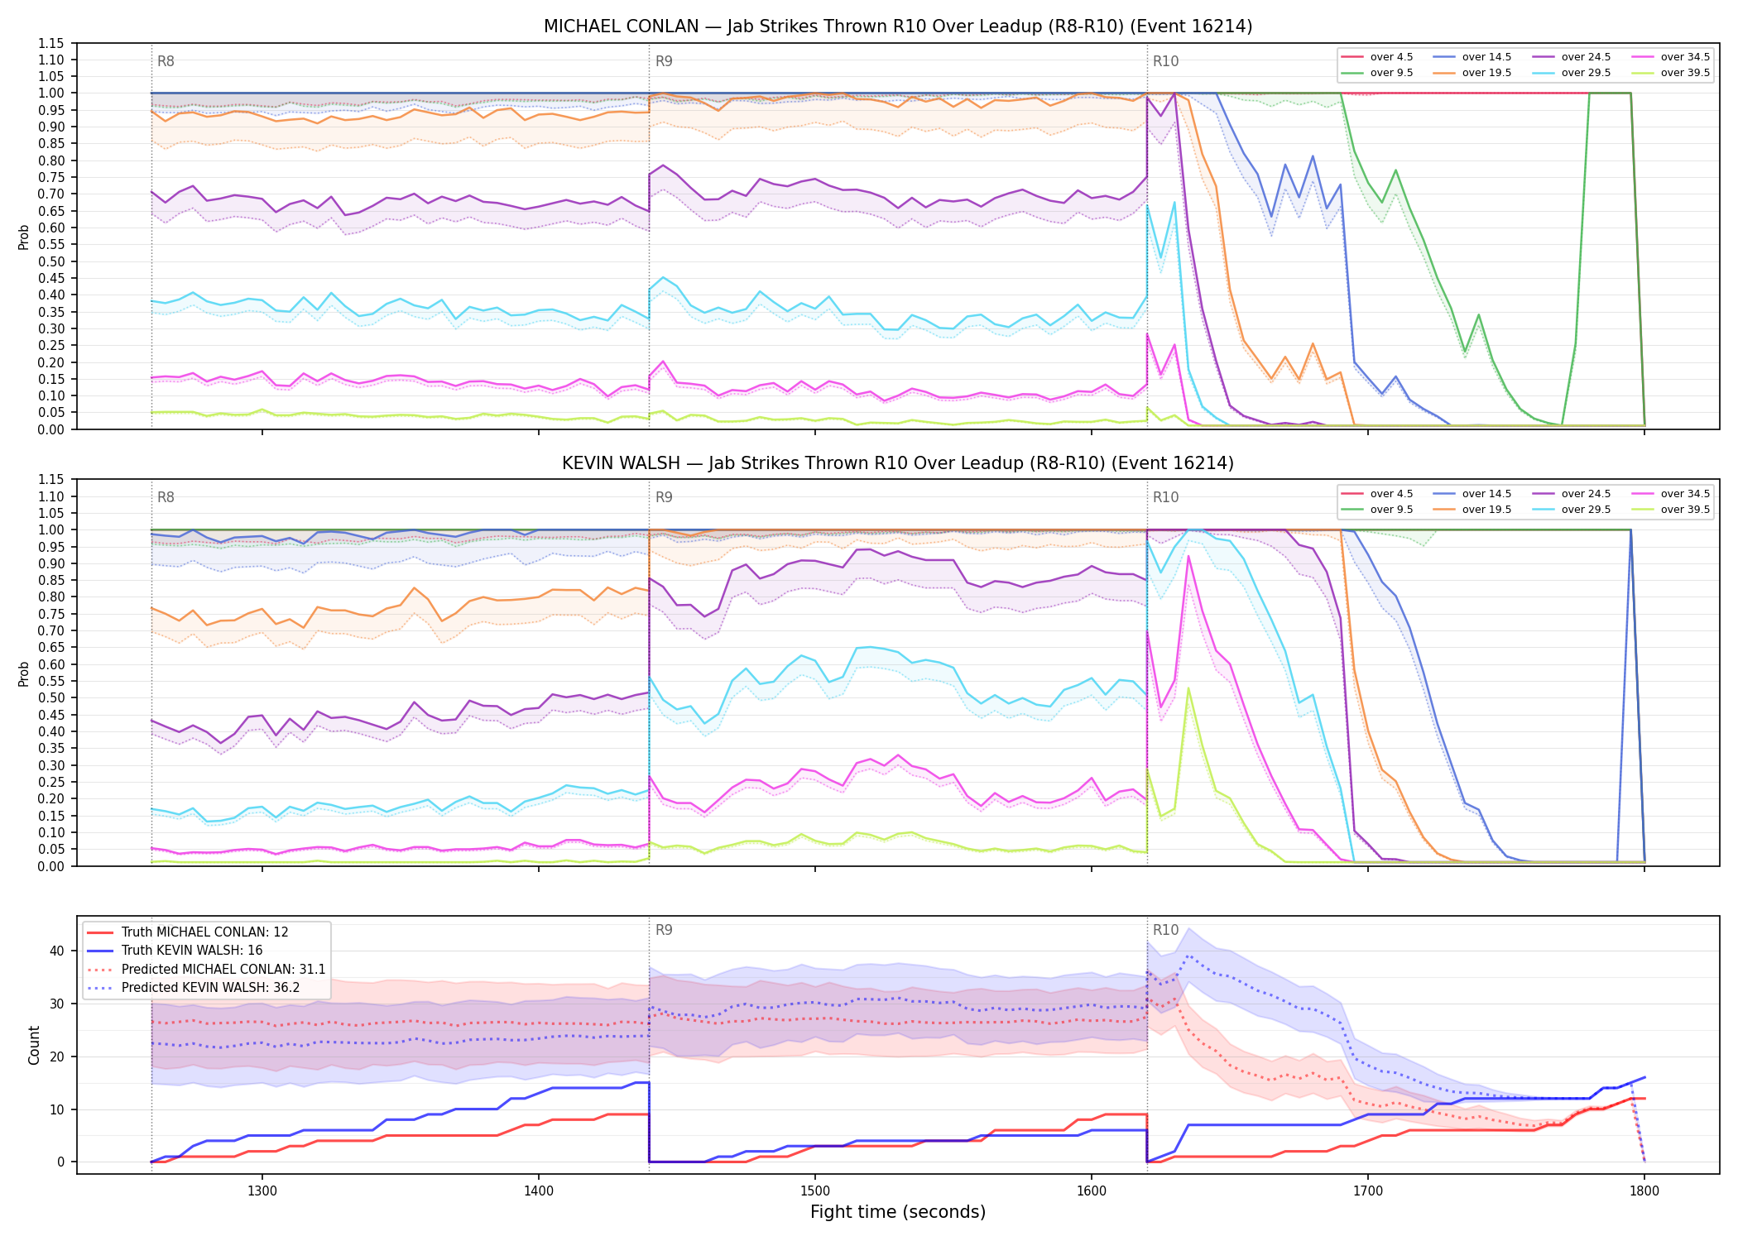1738x1241 pixels.
Task: Click the 1.15 y-tick in the Walsh chart
Action: pyautogui.click(x=51, y=480)
